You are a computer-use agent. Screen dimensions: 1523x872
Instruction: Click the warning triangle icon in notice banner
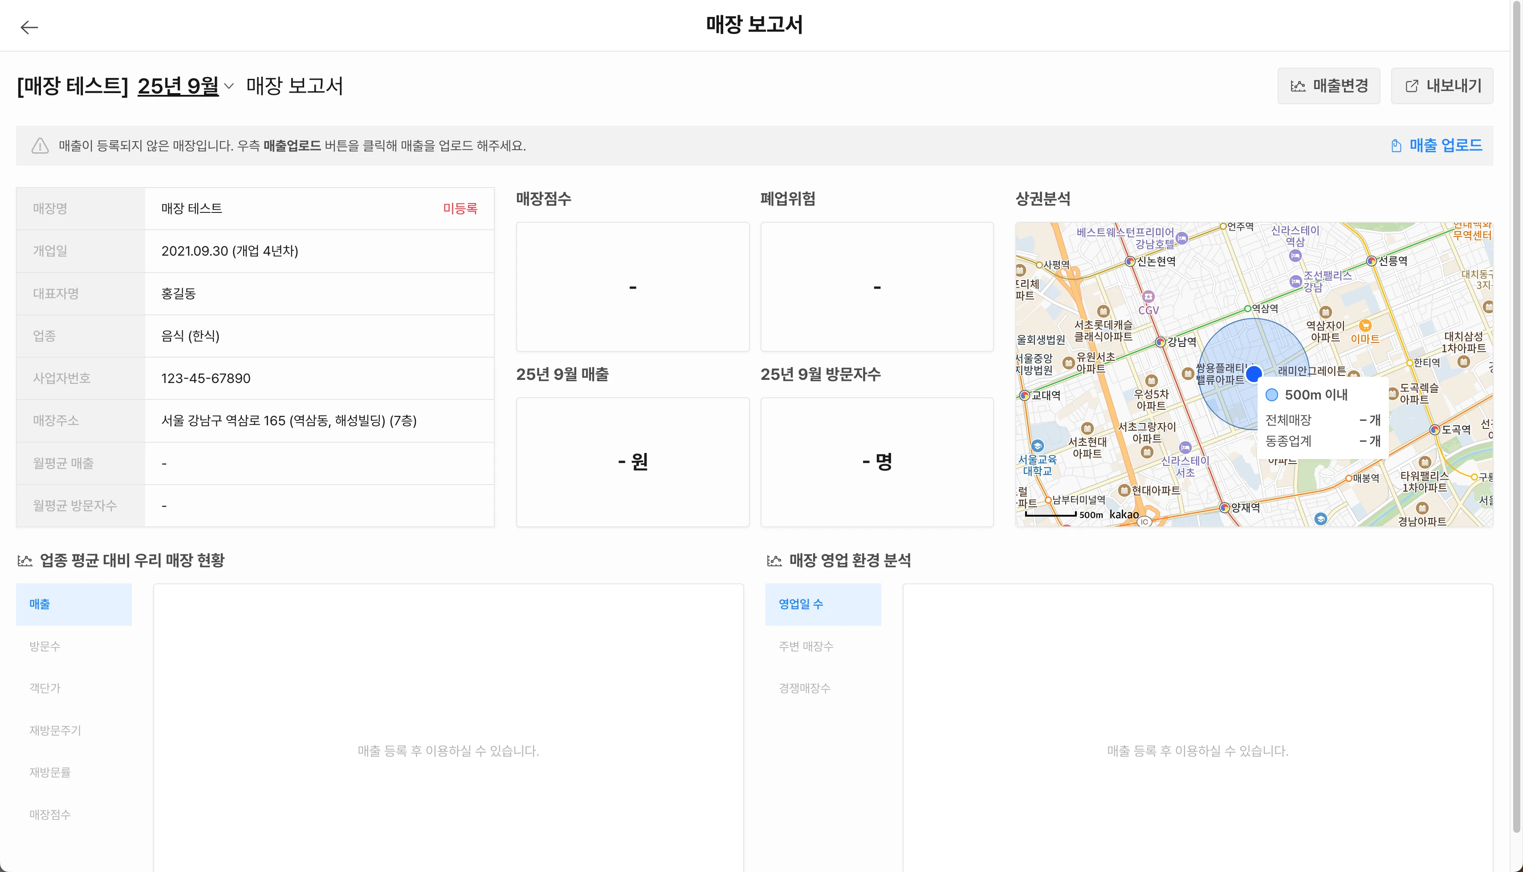click(x=40, y=146)
